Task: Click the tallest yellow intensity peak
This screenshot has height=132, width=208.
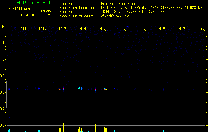Action: (x=95, y=126)
